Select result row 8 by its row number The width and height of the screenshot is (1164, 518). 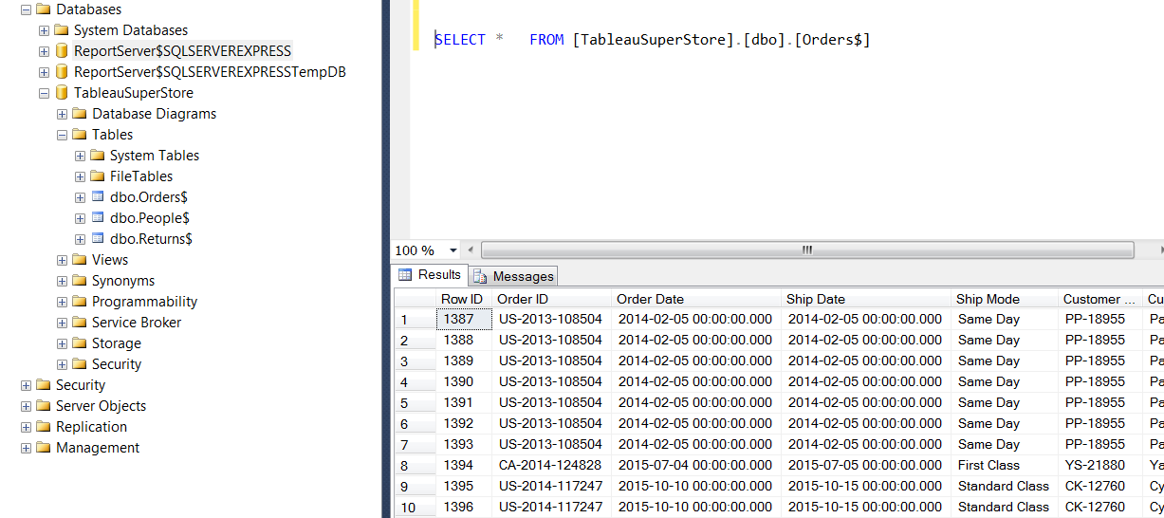(x=415, y=465)
